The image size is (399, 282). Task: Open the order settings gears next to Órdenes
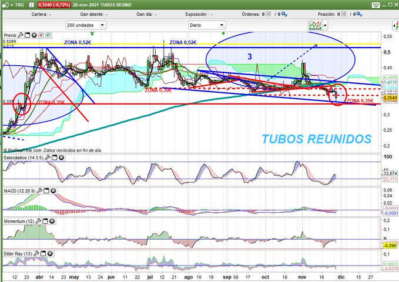284,15
